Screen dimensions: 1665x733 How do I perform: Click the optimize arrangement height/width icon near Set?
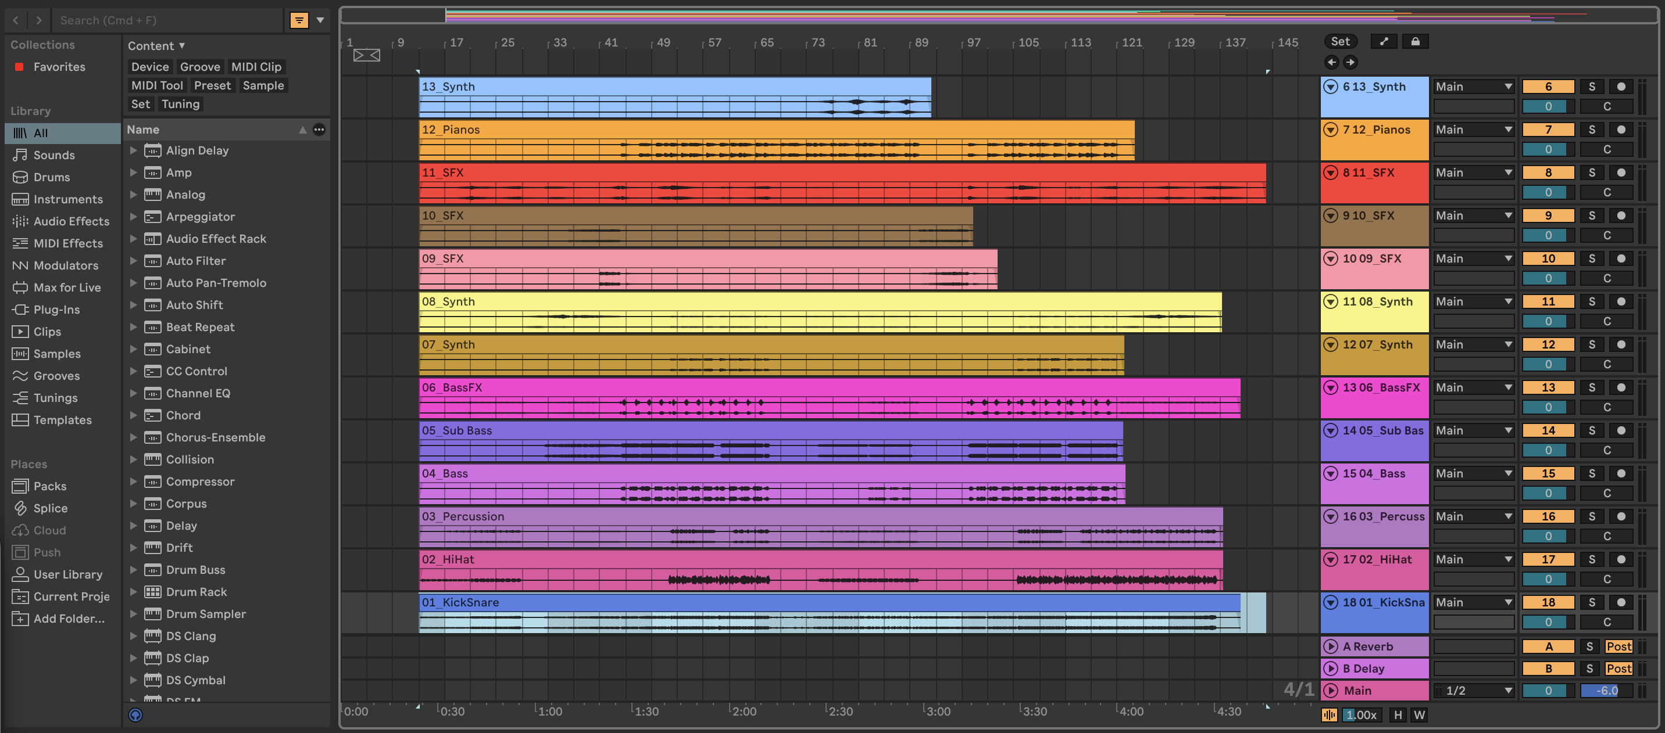tap(1384, 41)
